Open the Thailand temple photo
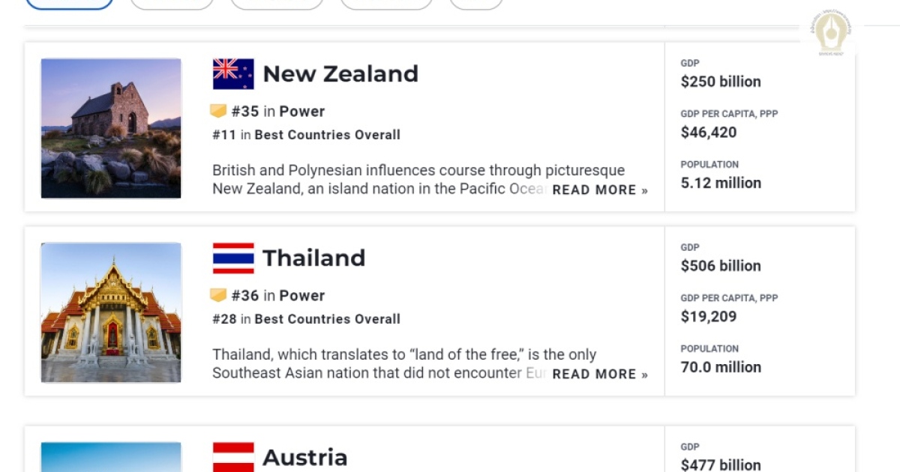 pos(111,312)
